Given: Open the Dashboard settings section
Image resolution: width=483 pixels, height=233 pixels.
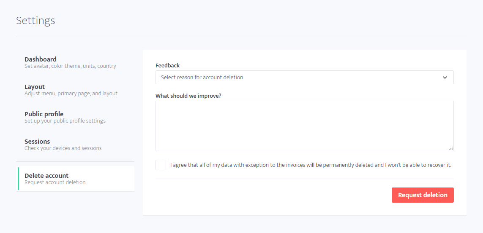Looking at the screenshot, I should click(x=75, y=62).
